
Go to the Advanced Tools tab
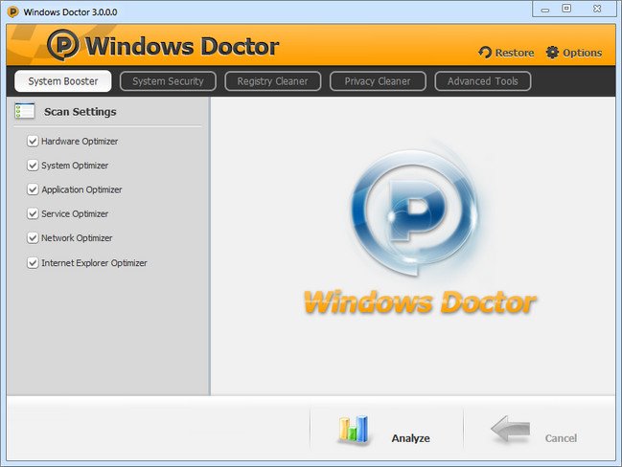point(482,81)
